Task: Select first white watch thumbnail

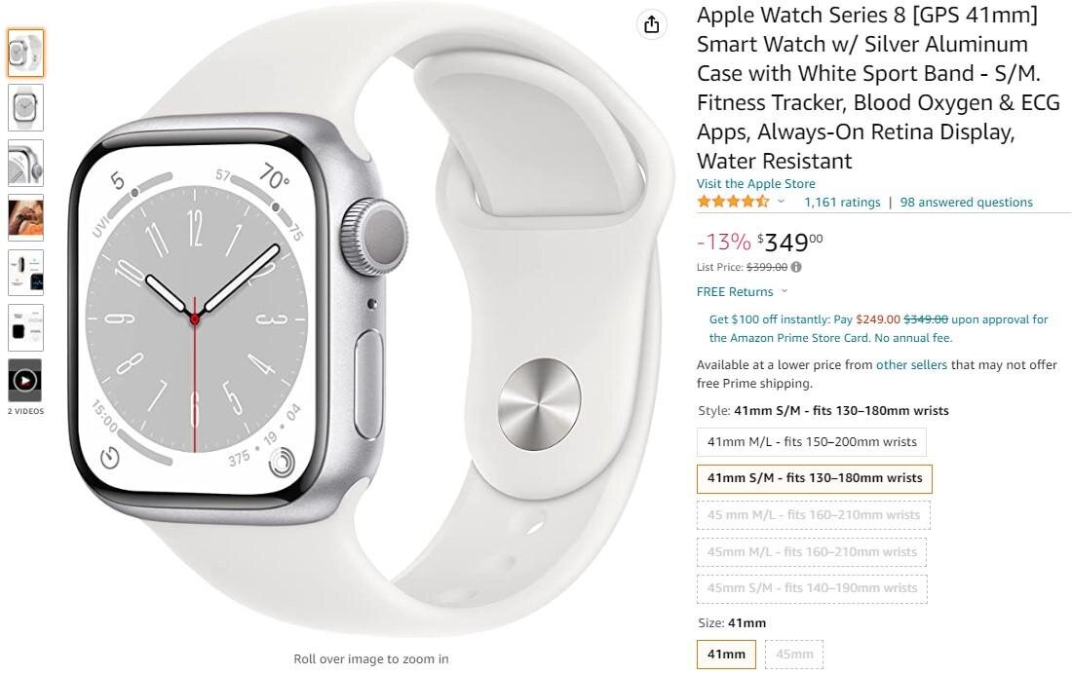Action: coord(26,53)
